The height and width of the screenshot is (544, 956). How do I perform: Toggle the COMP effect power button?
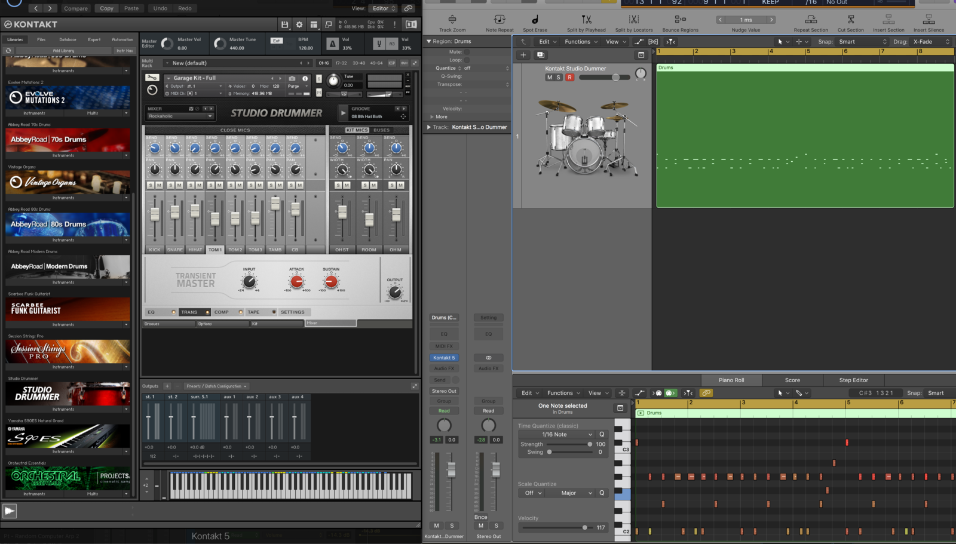241,312
